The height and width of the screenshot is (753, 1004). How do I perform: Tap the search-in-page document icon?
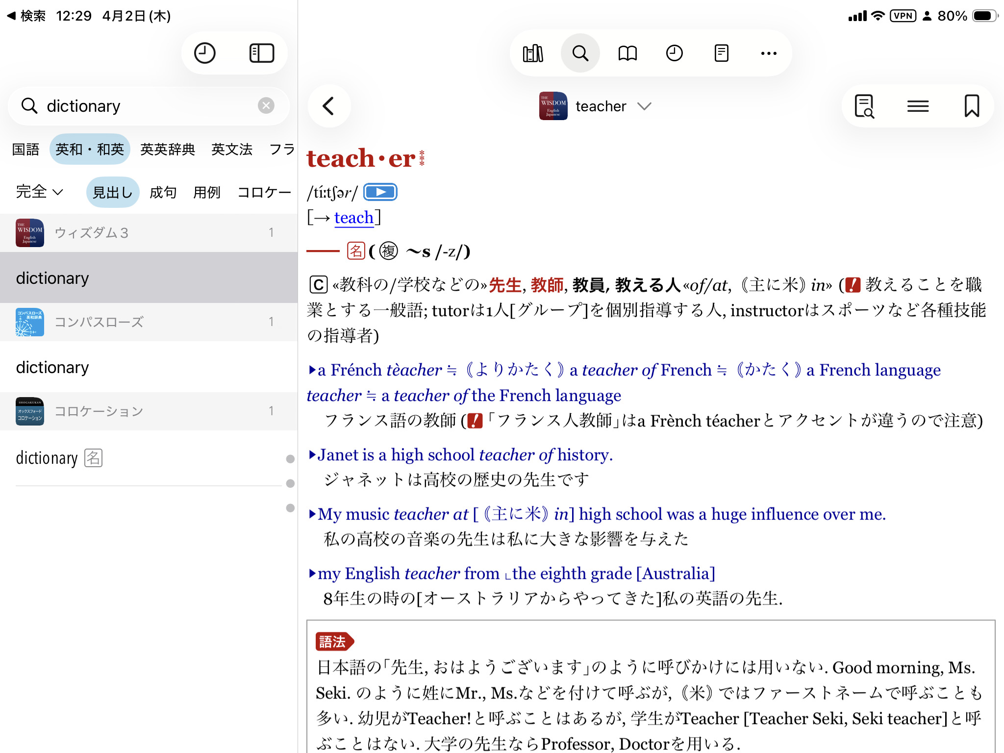pos(864,106)
